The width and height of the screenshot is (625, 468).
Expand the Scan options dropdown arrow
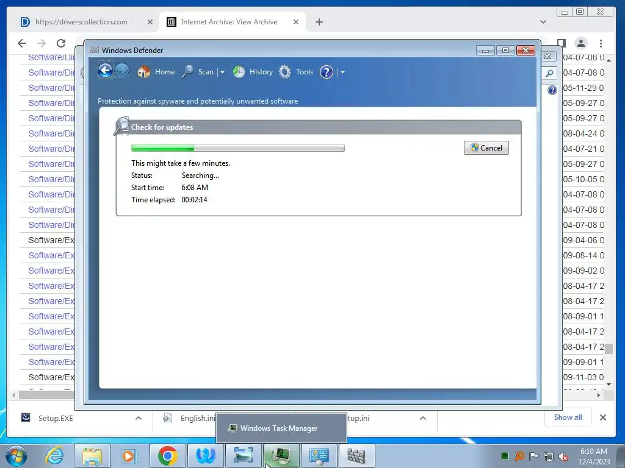tap(222, 73)
